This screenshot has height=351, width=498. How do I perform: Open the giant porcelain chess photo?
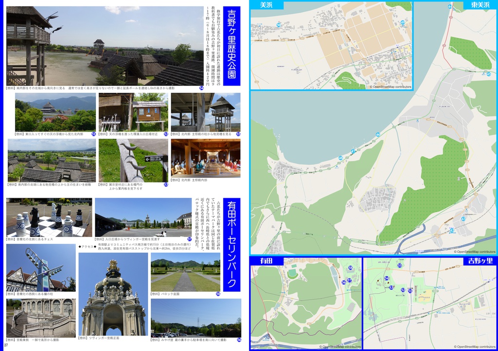49,217
